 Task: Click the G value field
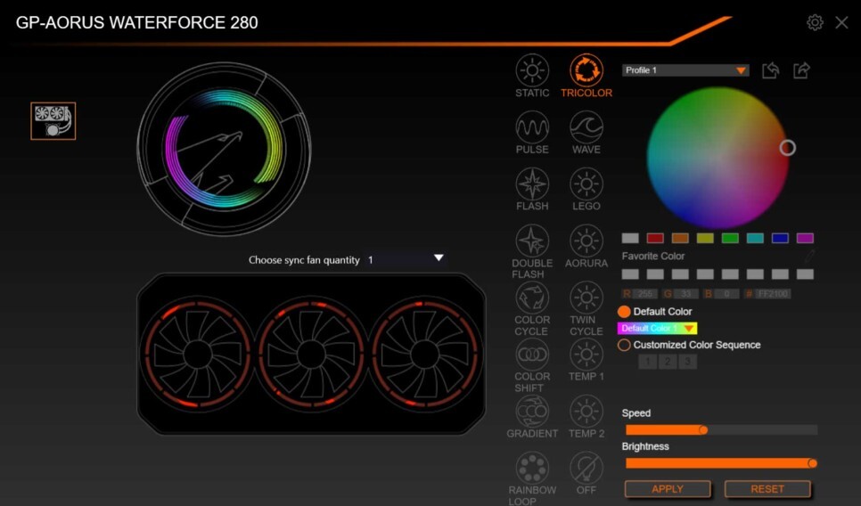click(685, 294)
